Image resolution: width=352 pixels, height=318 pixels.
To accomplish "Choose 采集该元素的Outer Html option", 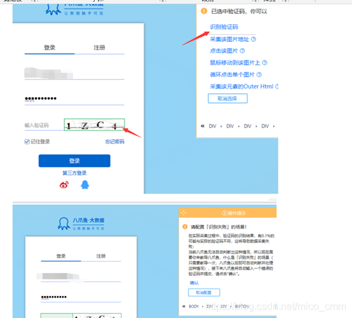I will click(x=241, y=86).
